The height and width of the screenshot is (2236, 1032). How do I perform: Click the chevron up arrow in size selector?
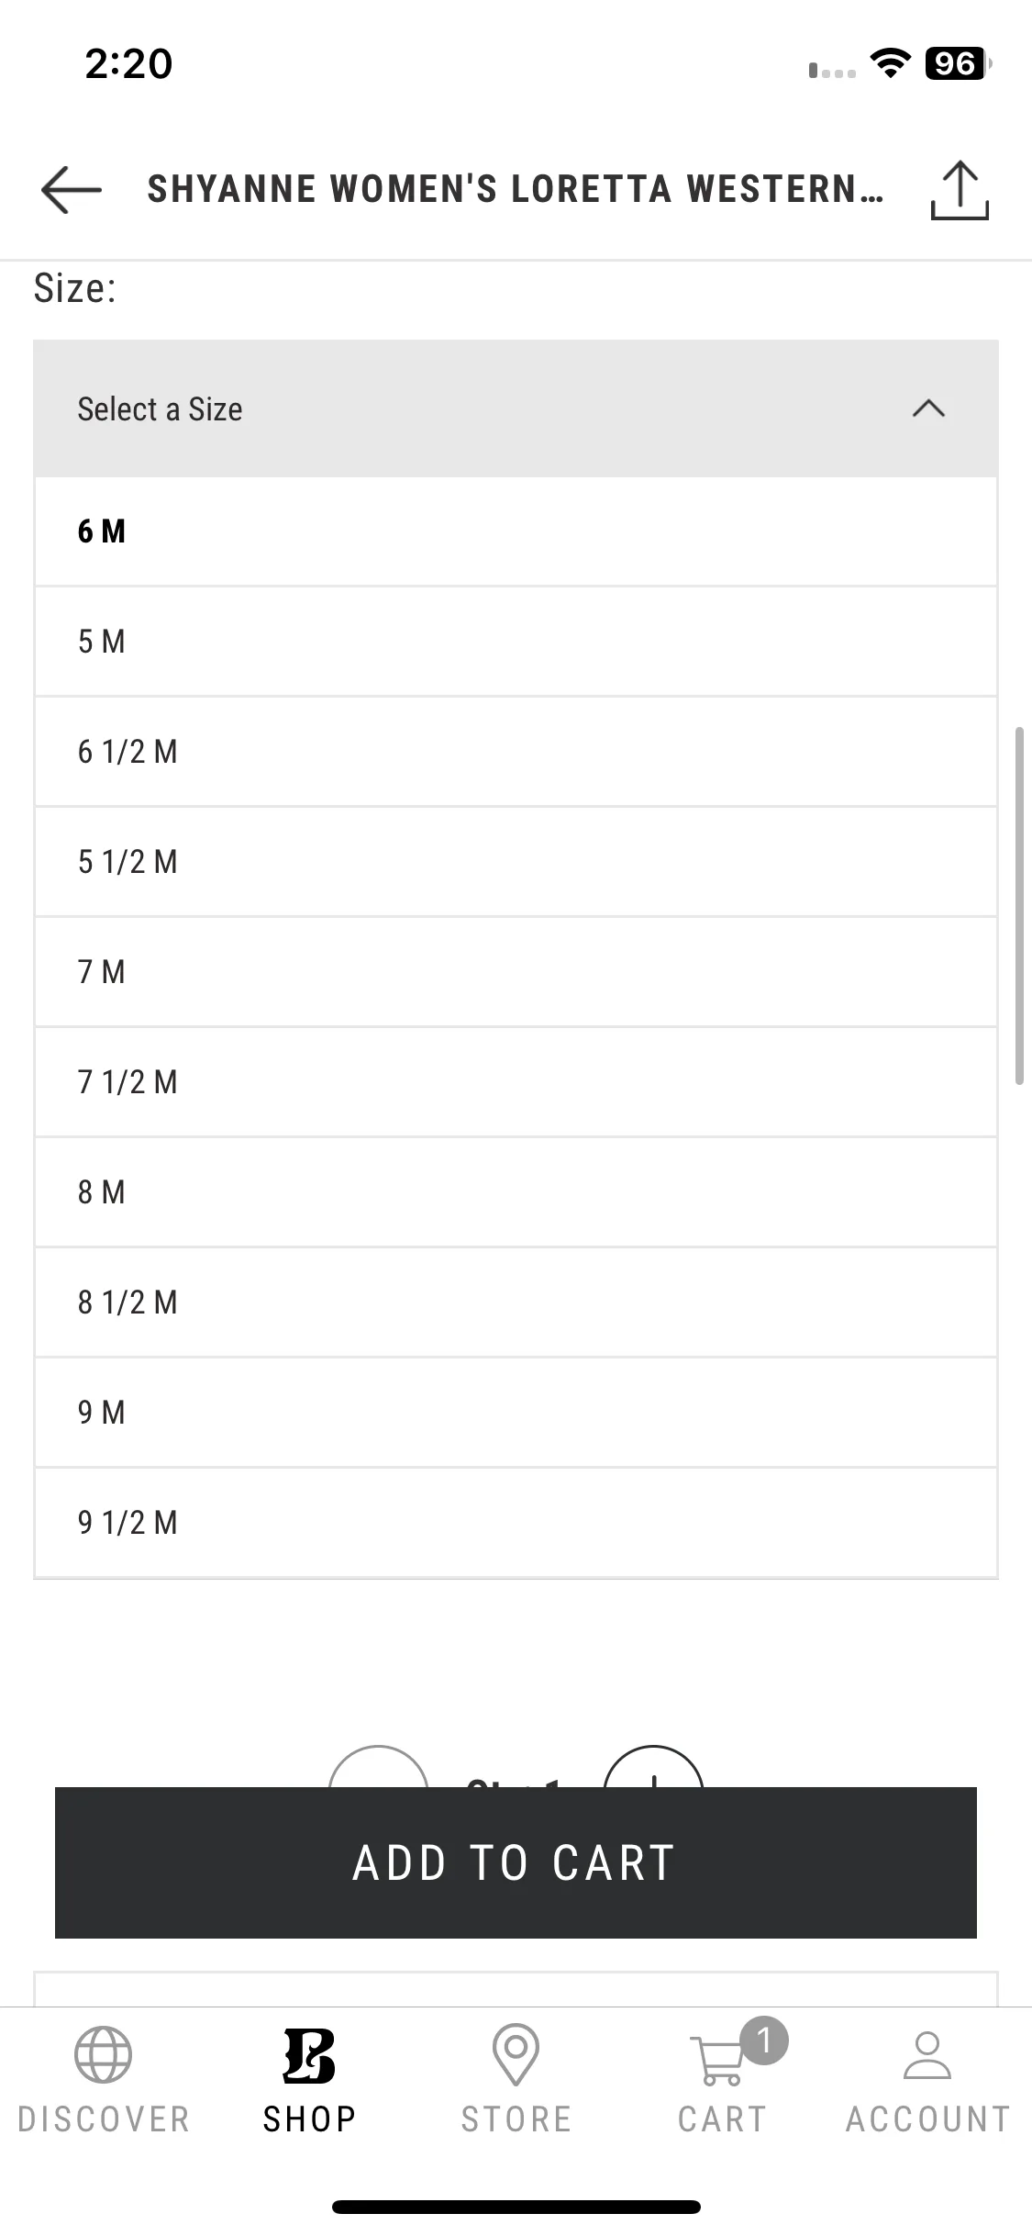coord(928,408)
